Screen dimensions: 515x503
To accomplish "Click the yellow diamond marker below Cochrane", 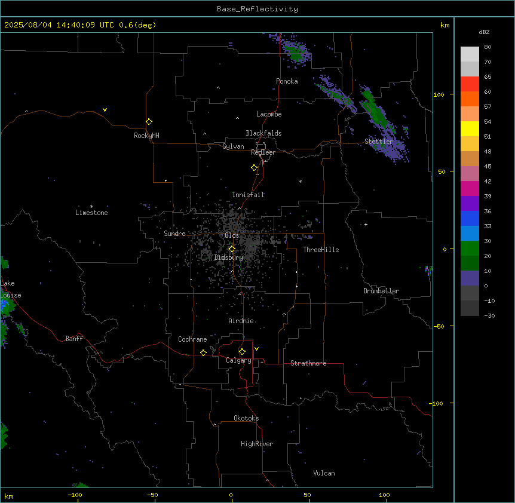I will point(203,352).
